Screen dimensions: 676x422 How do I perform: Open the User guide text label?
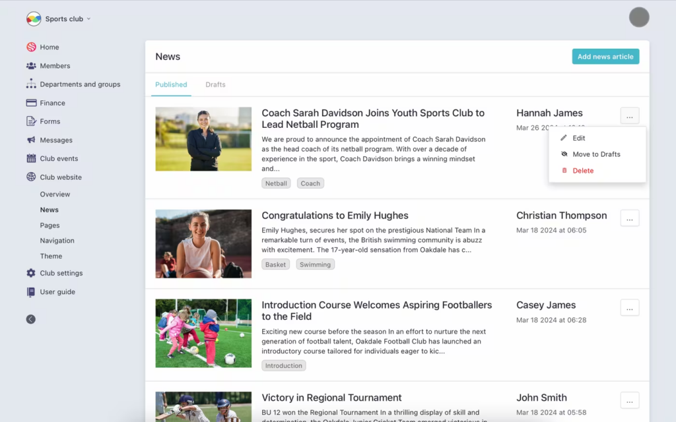(57, 292)
